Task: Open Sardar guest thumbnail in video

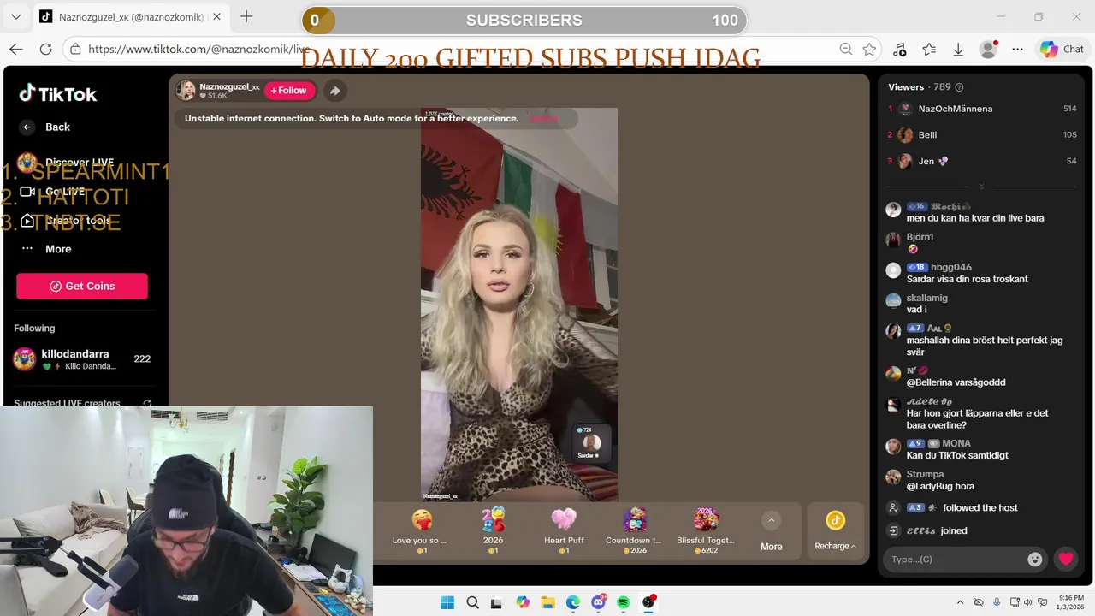Action: 591,443
